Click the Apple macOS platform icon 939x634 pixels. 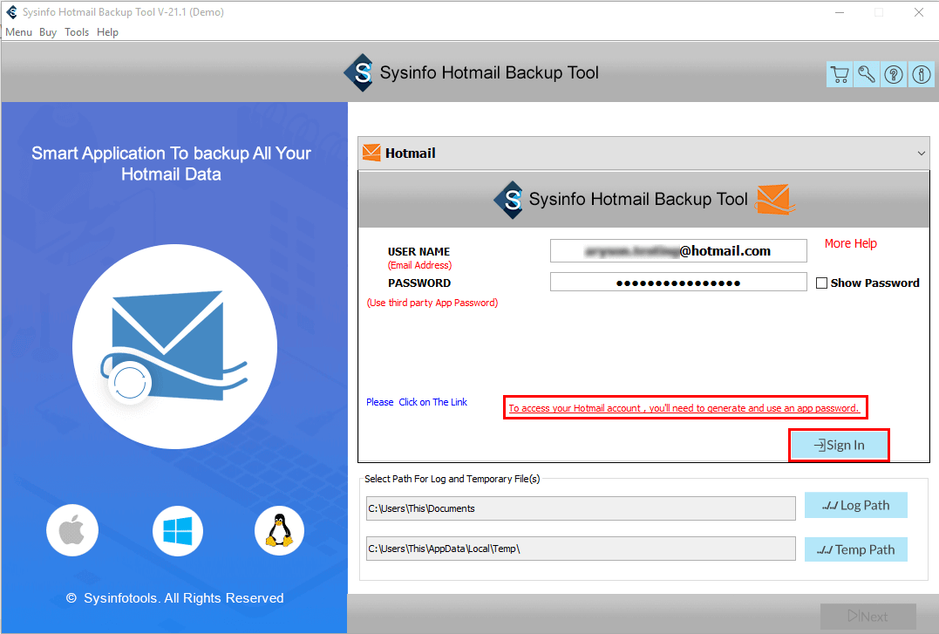pyautogui.click(x=72, y=530)
